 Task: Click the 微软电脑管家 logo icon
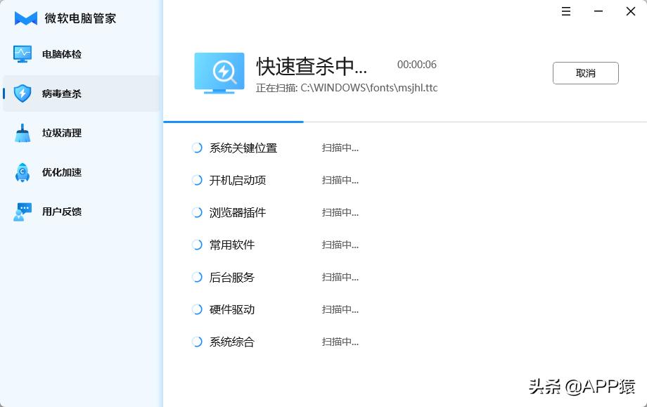point(24,18)
